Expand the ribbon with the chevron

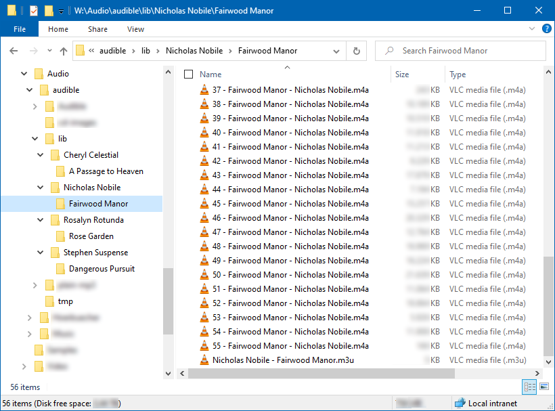[x=531, y=28]
